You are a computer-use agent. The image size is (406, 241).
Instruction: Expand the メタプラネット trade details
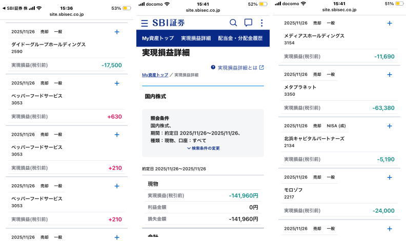click(389, 74)
